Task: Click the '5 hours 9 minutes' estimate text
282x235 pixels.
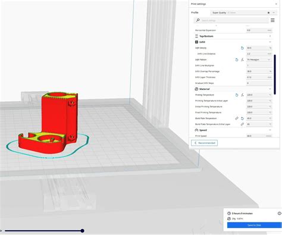Action: click(x=242, y=214)
